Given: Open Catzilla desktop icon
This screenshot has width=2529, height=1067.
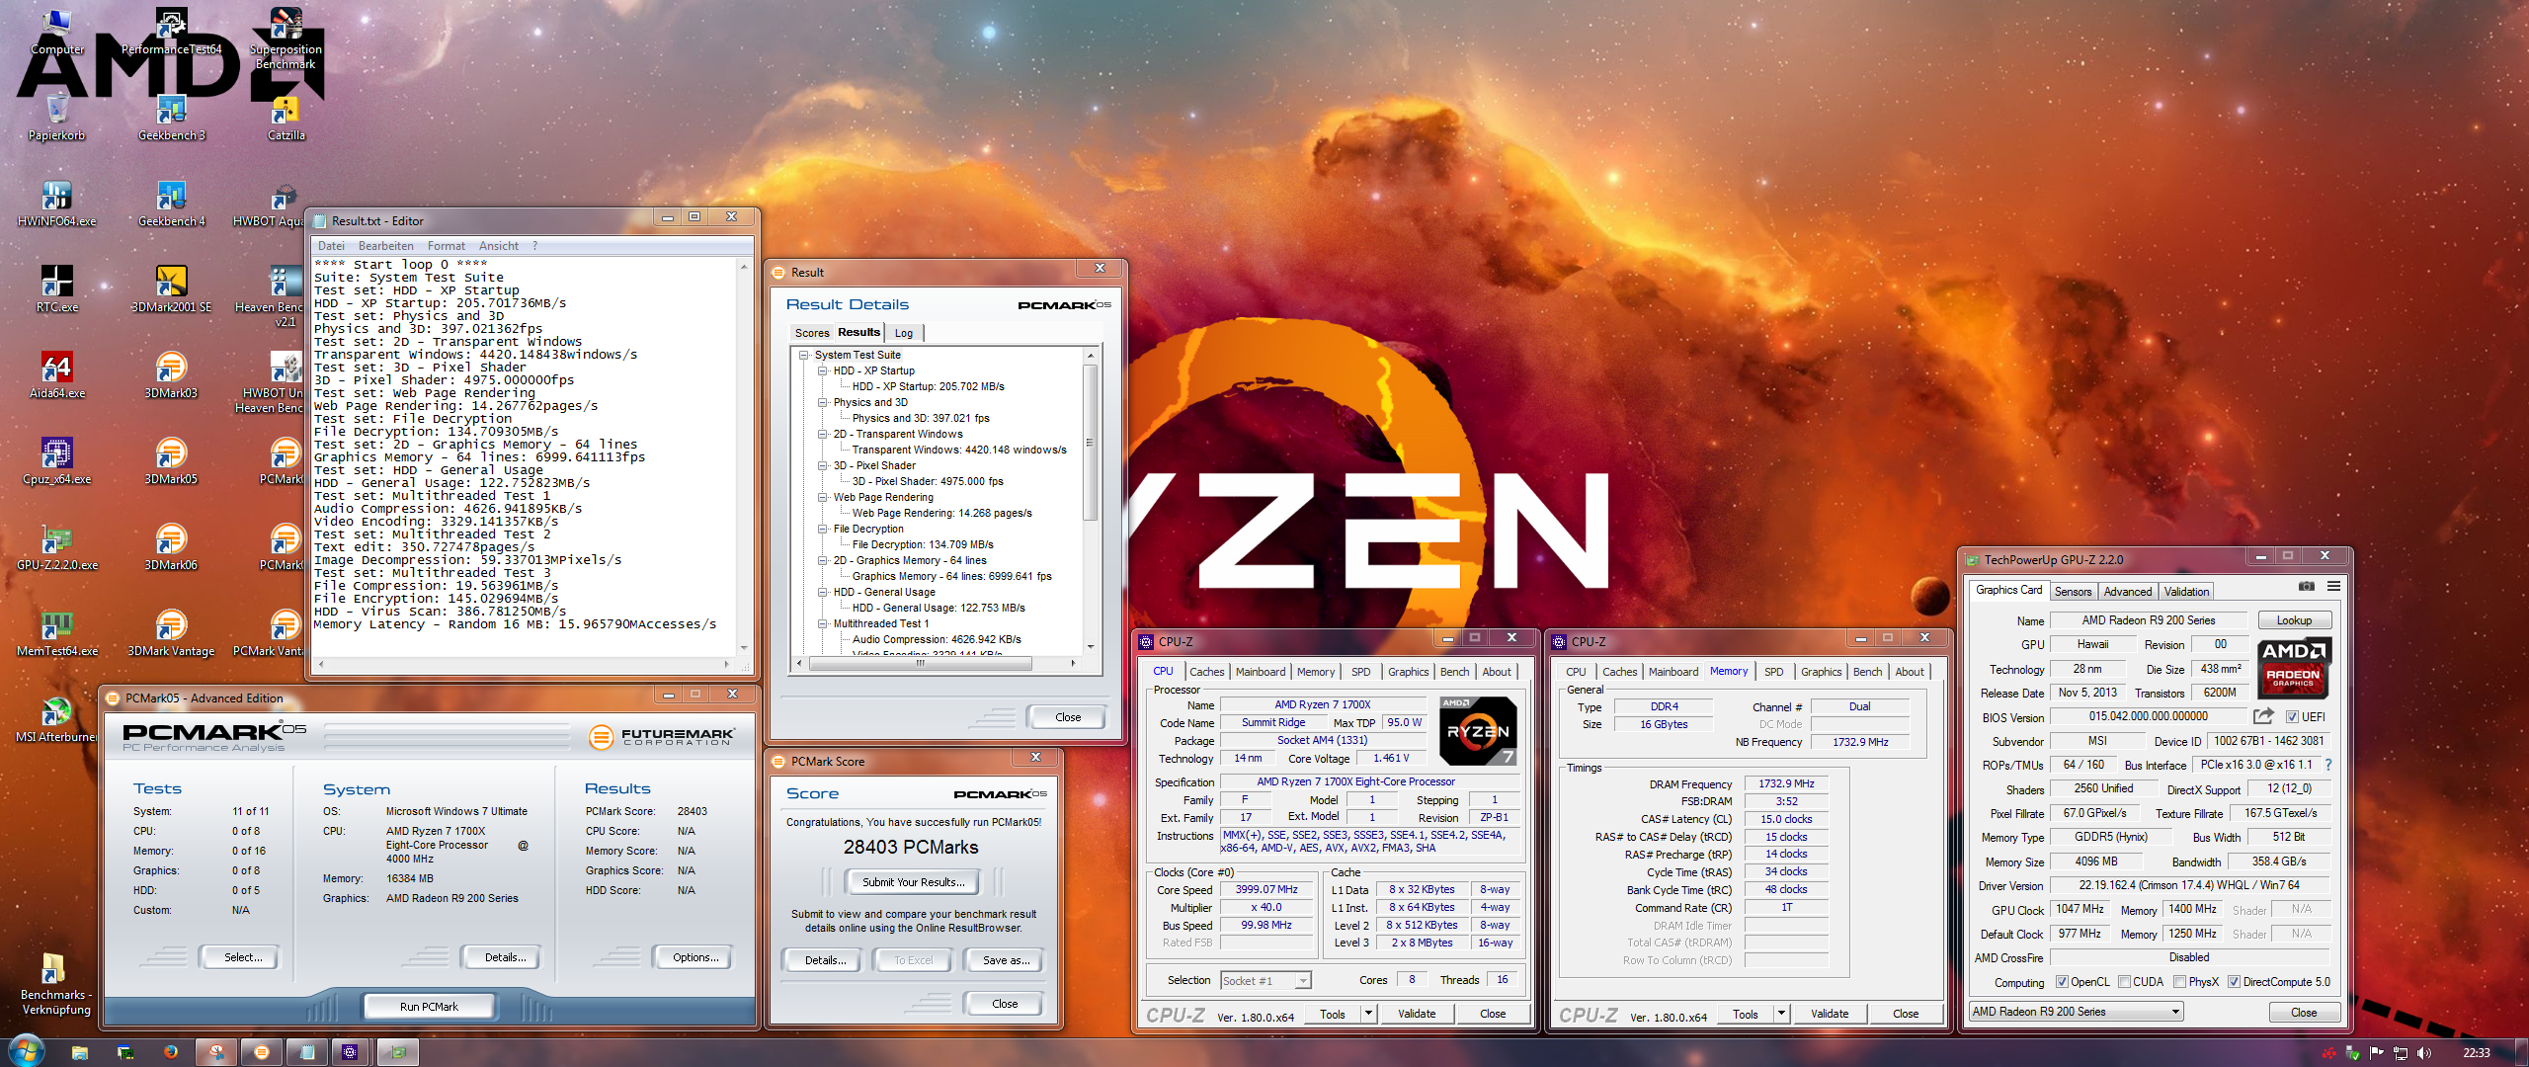Looking at the screenshot, I should click(x=286, y=119).
